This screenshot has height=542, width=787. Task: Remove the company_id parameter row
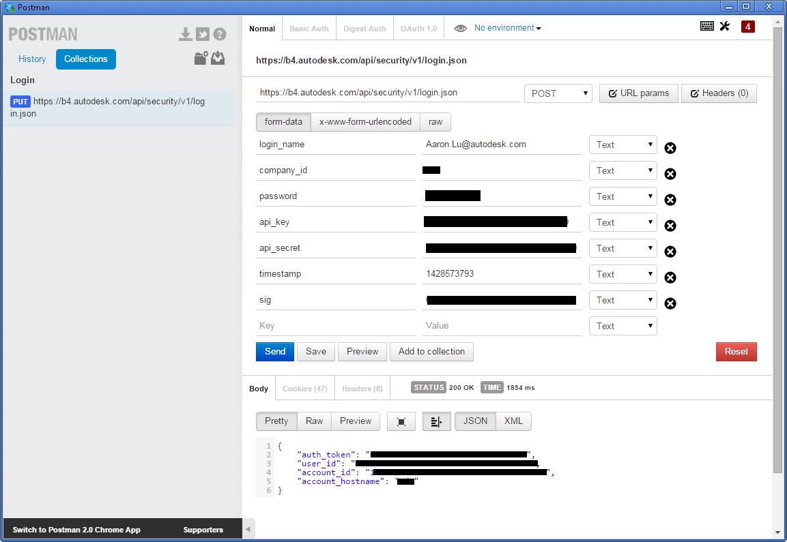pos(670,174)
